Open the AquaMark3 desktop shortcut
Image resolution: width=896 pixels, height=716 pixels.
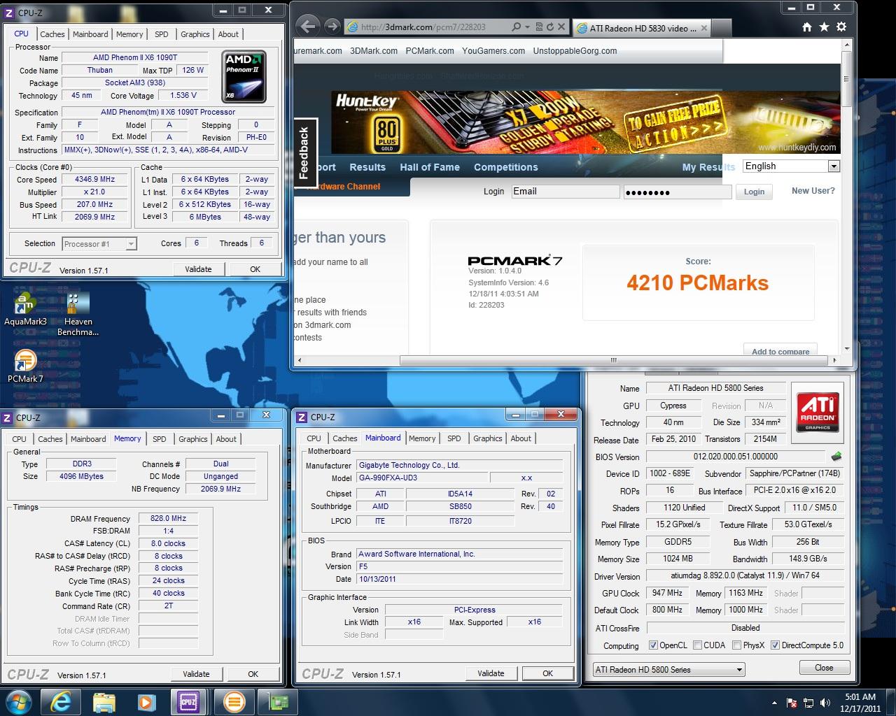pyautogui.click(x=25, y=310)
